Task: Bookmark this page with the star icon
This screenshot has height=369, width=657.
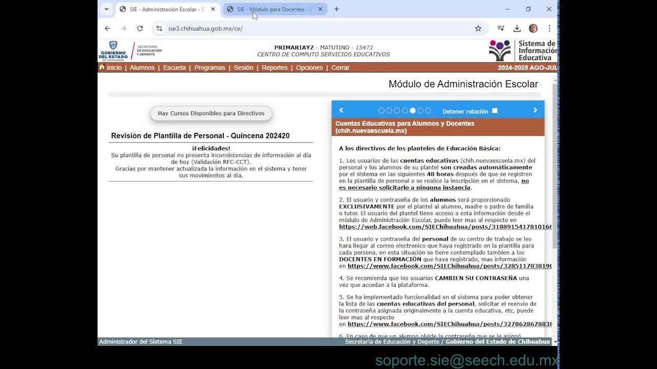Action: [478, 29]
